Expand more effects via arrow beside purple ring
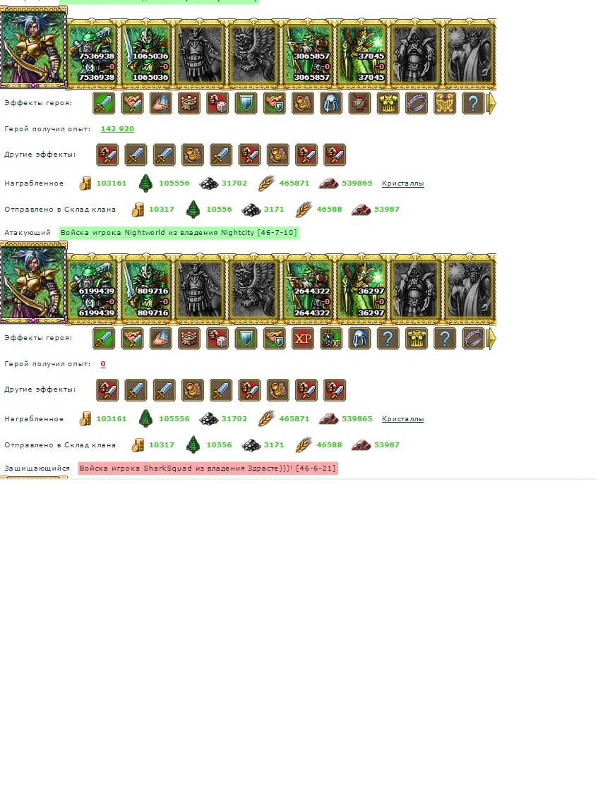The image size is (610, 786). [491, 339]
